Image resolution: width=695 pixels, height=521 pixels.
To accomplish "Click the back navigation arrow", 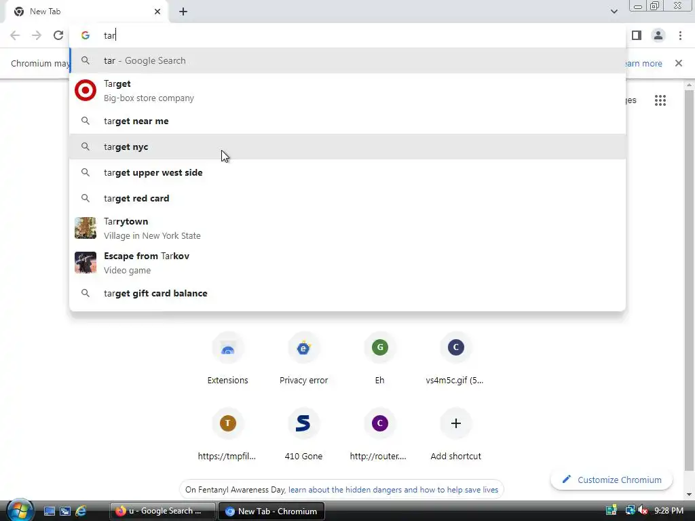I will [x=15, y=35].
